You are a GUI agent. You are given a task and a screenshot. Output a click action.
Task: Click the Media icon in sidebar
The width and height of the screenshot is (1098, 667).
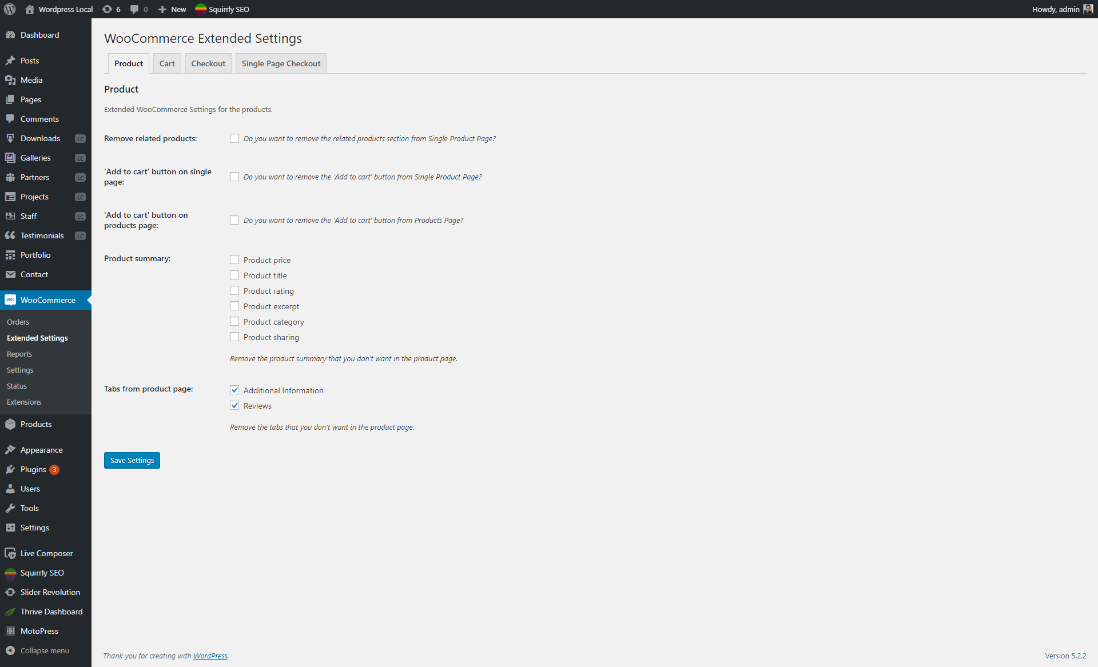[x=10, y=80]
